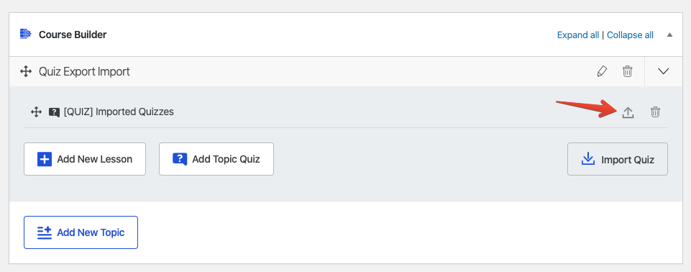Edit the Quiz Export Import topic with pencil
The height and width of the screenshot is (272, 691).
[x=602, y=71]
